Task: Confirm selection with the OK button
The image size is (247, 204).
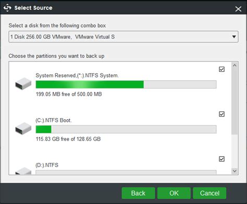Action: pos(174,193)
